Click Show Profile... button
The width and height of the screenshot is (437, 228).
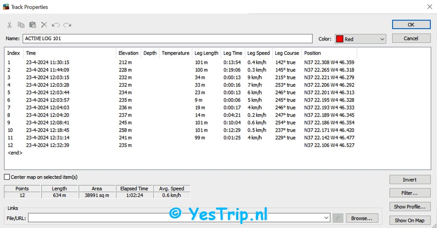tap(409, 207)
